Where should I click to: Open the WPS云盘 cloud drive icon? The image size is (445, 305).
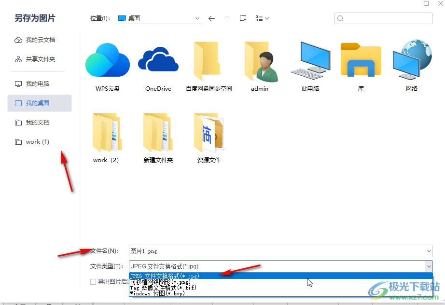point(108,60)
